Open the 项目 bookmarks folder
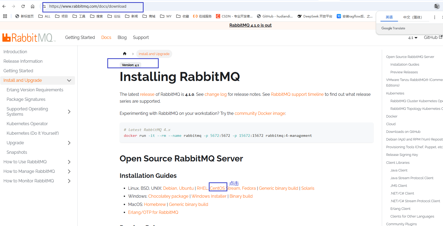443x226 pixels. (61, 16)
